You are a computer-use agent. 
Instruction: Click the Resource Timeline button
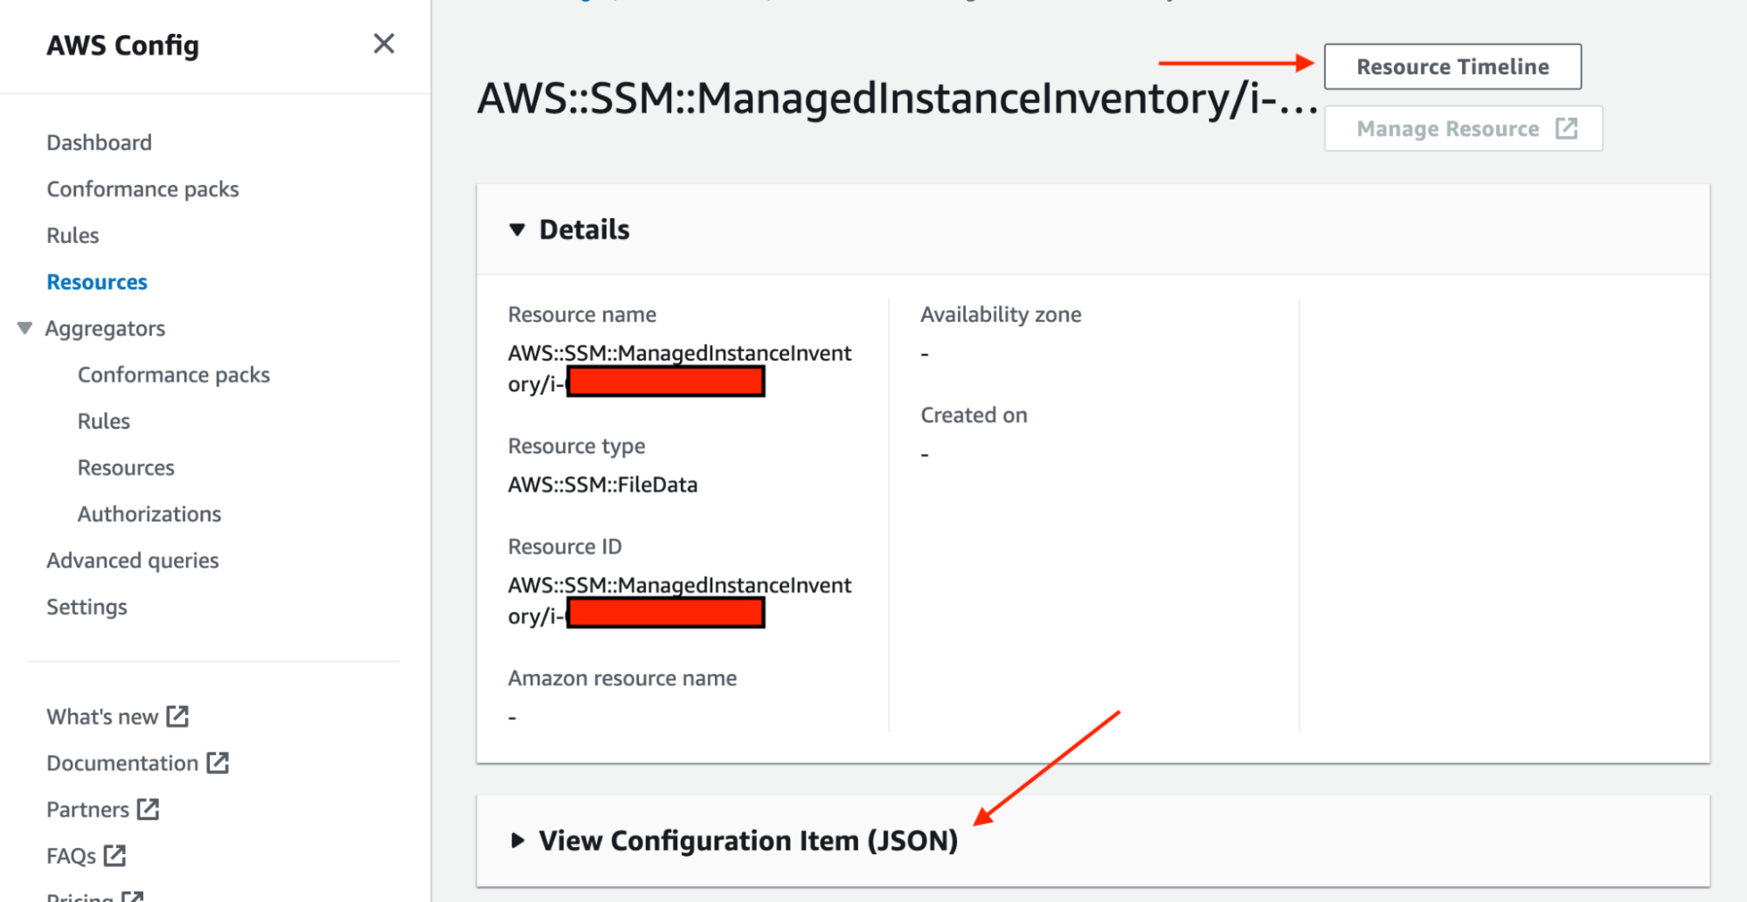(x=1451, y=65)
